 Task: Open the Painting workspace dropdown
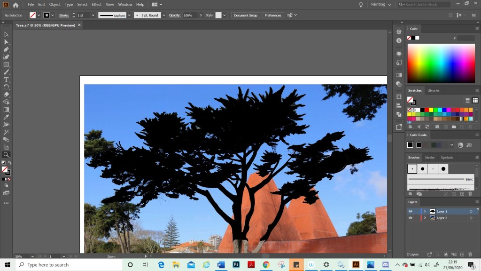[x=381, y=4]
